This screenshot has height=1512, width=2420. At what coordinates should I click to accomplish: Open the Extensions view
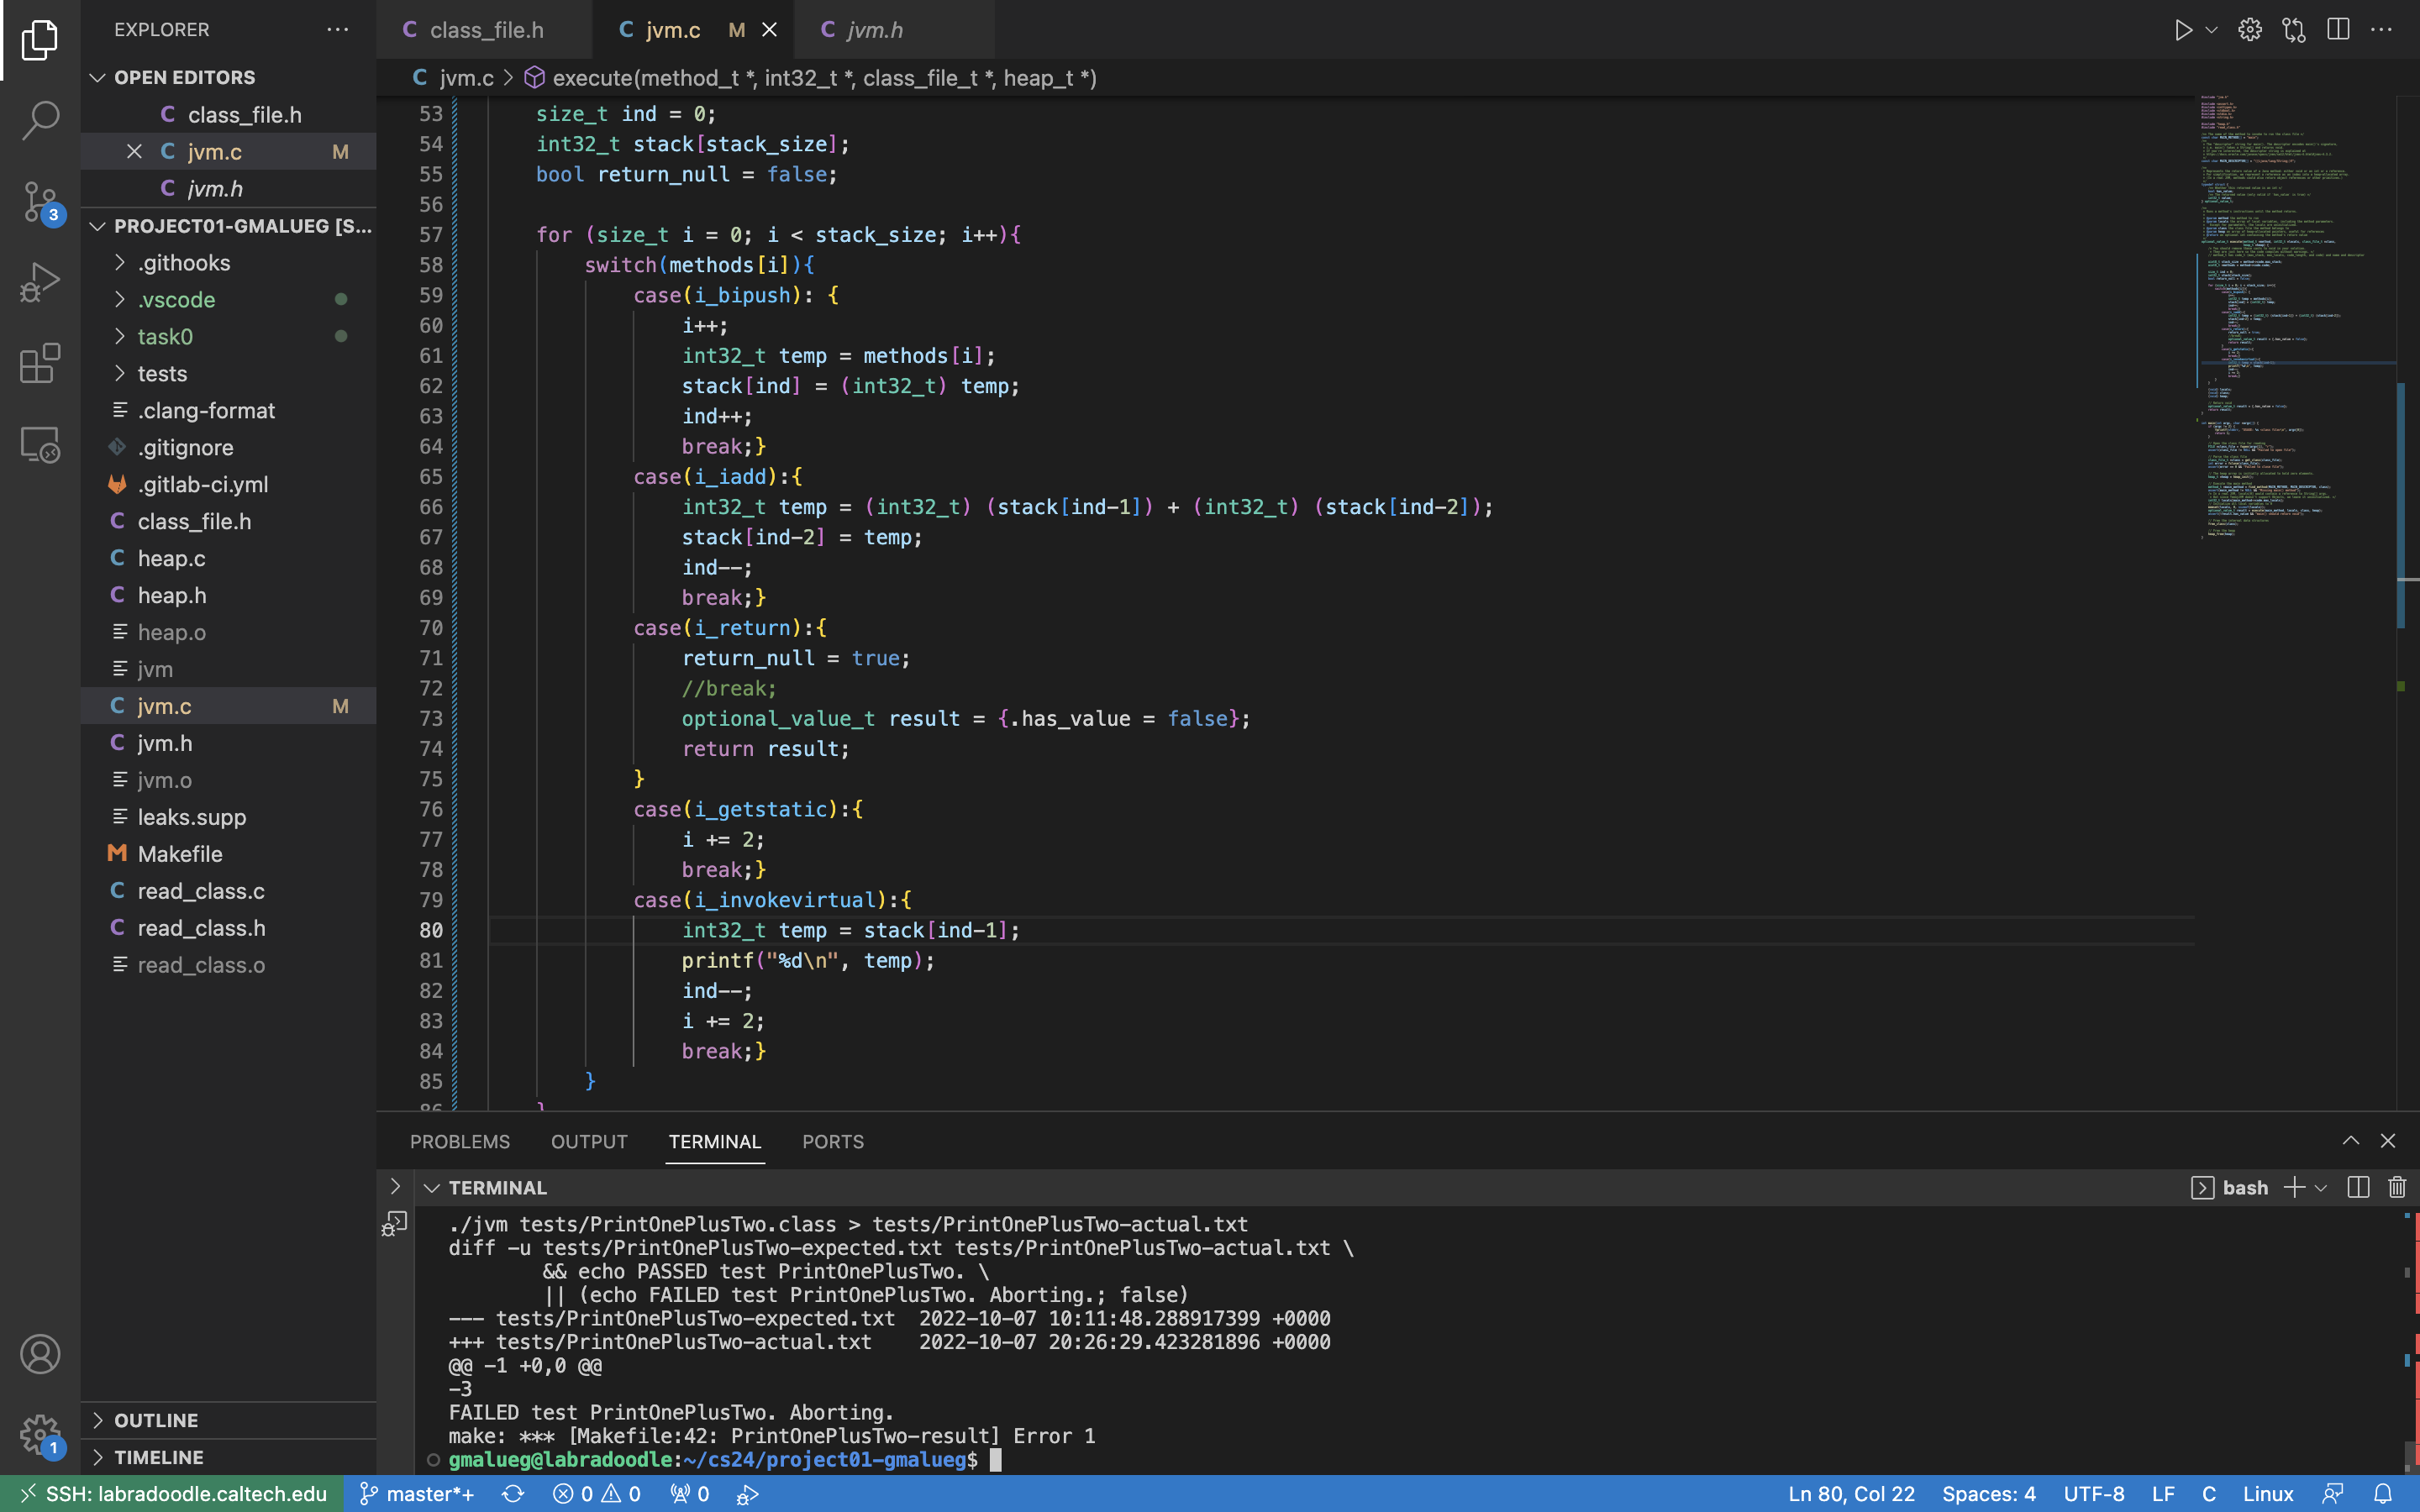40,363
